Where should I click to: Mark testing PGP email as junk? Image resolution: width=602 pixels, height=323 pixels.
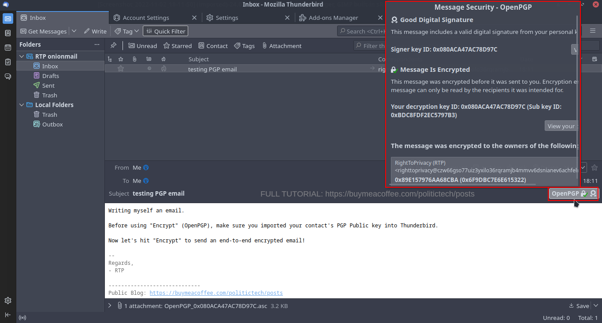coord(164,69)
